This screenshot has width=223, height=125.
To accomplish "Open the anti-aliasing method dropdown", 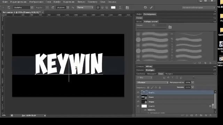I will tap(85, 7).
